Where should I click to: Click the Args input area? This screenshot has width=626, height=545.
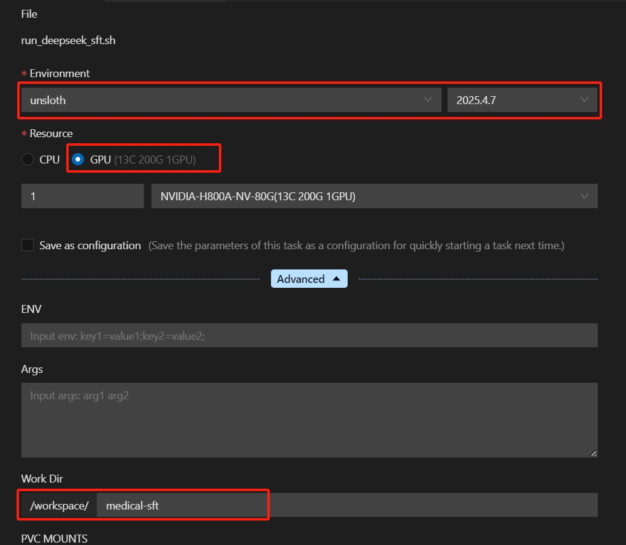[309, 419]
